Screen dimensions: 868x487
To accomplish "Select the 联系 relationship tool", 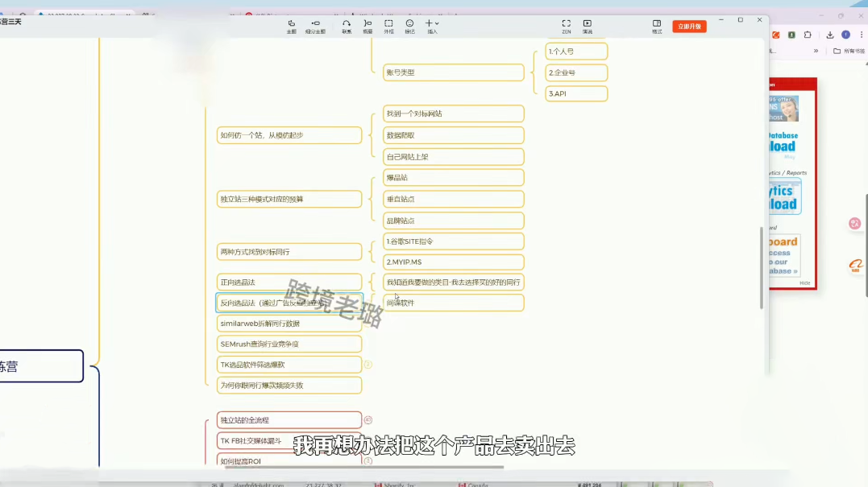I will point(347,26).
